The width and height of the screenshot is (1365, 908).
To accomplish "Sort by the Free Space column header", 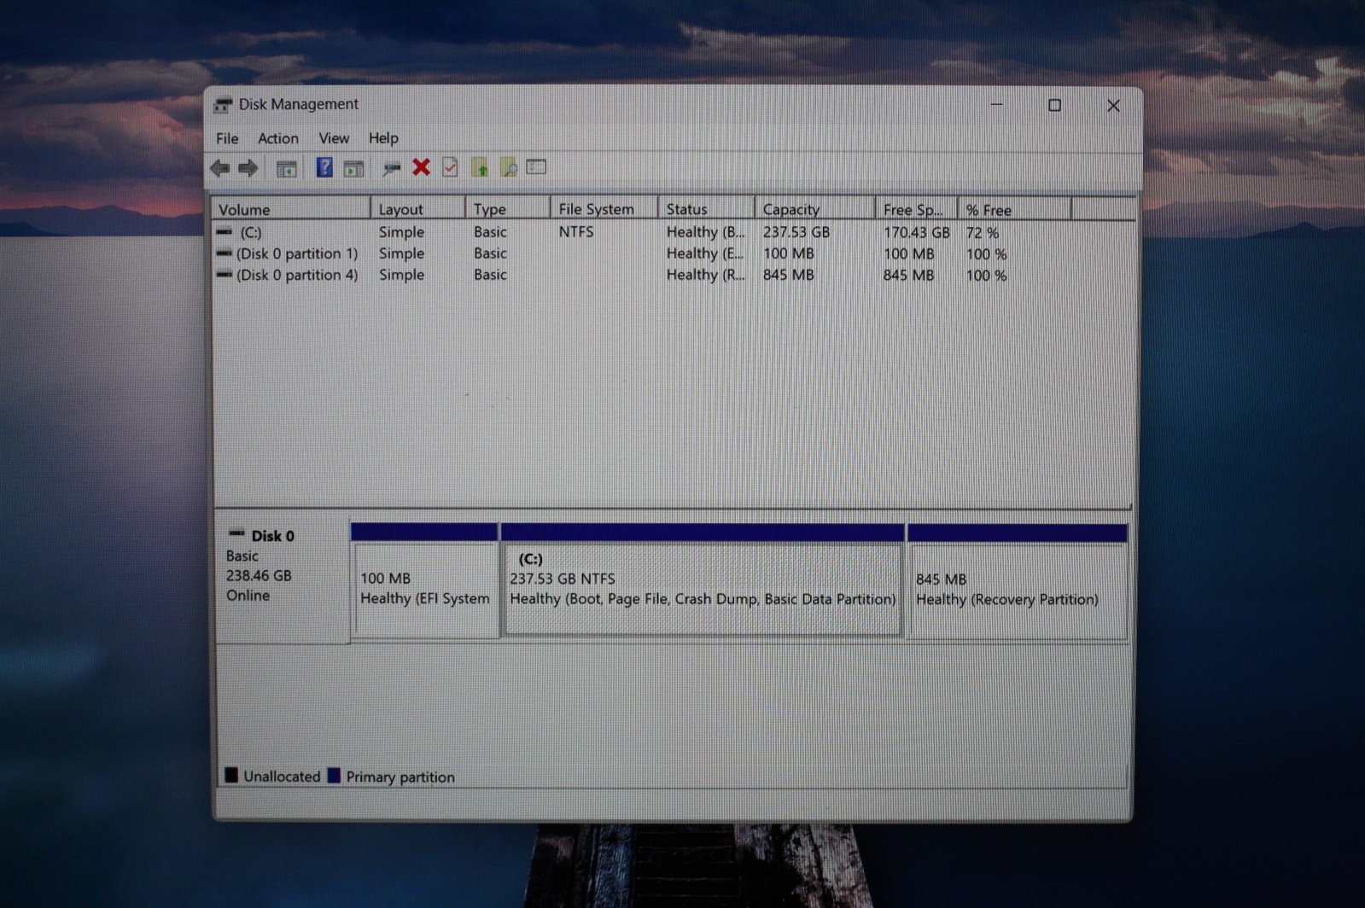I will pyautogui.click(x=917, y=209).
